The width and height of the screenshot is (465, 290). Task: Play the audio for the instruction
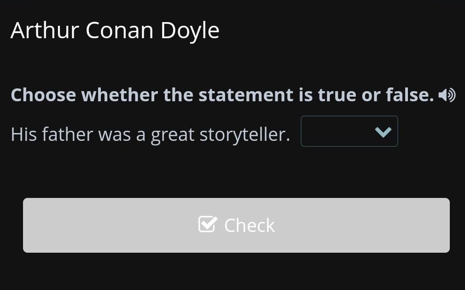tap(447, 95)
